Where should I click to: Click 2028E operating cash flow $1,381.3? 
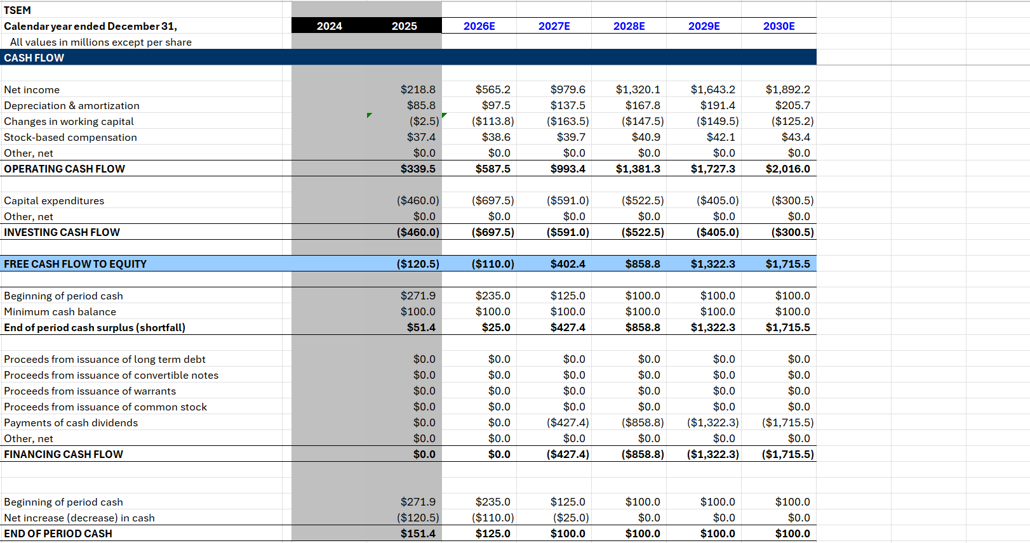click(638, 169)
